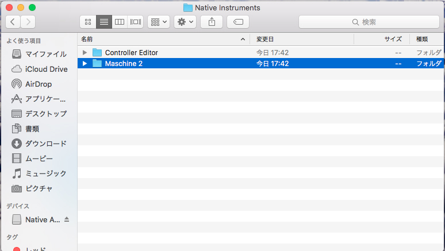The width and height of the screenshot is (445, 251).
Task: Sort by 名前 column header
Action: tap(161, 39)
